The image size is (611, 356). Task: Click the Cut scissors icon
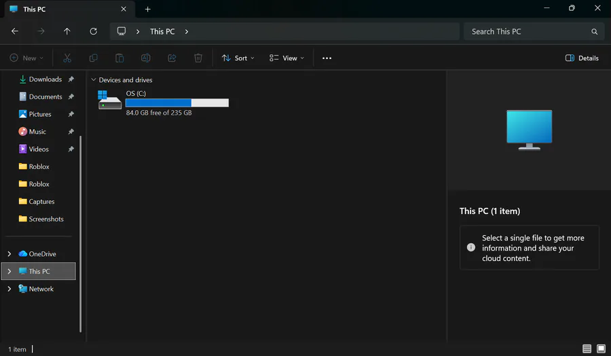click(x=67, y=58)
